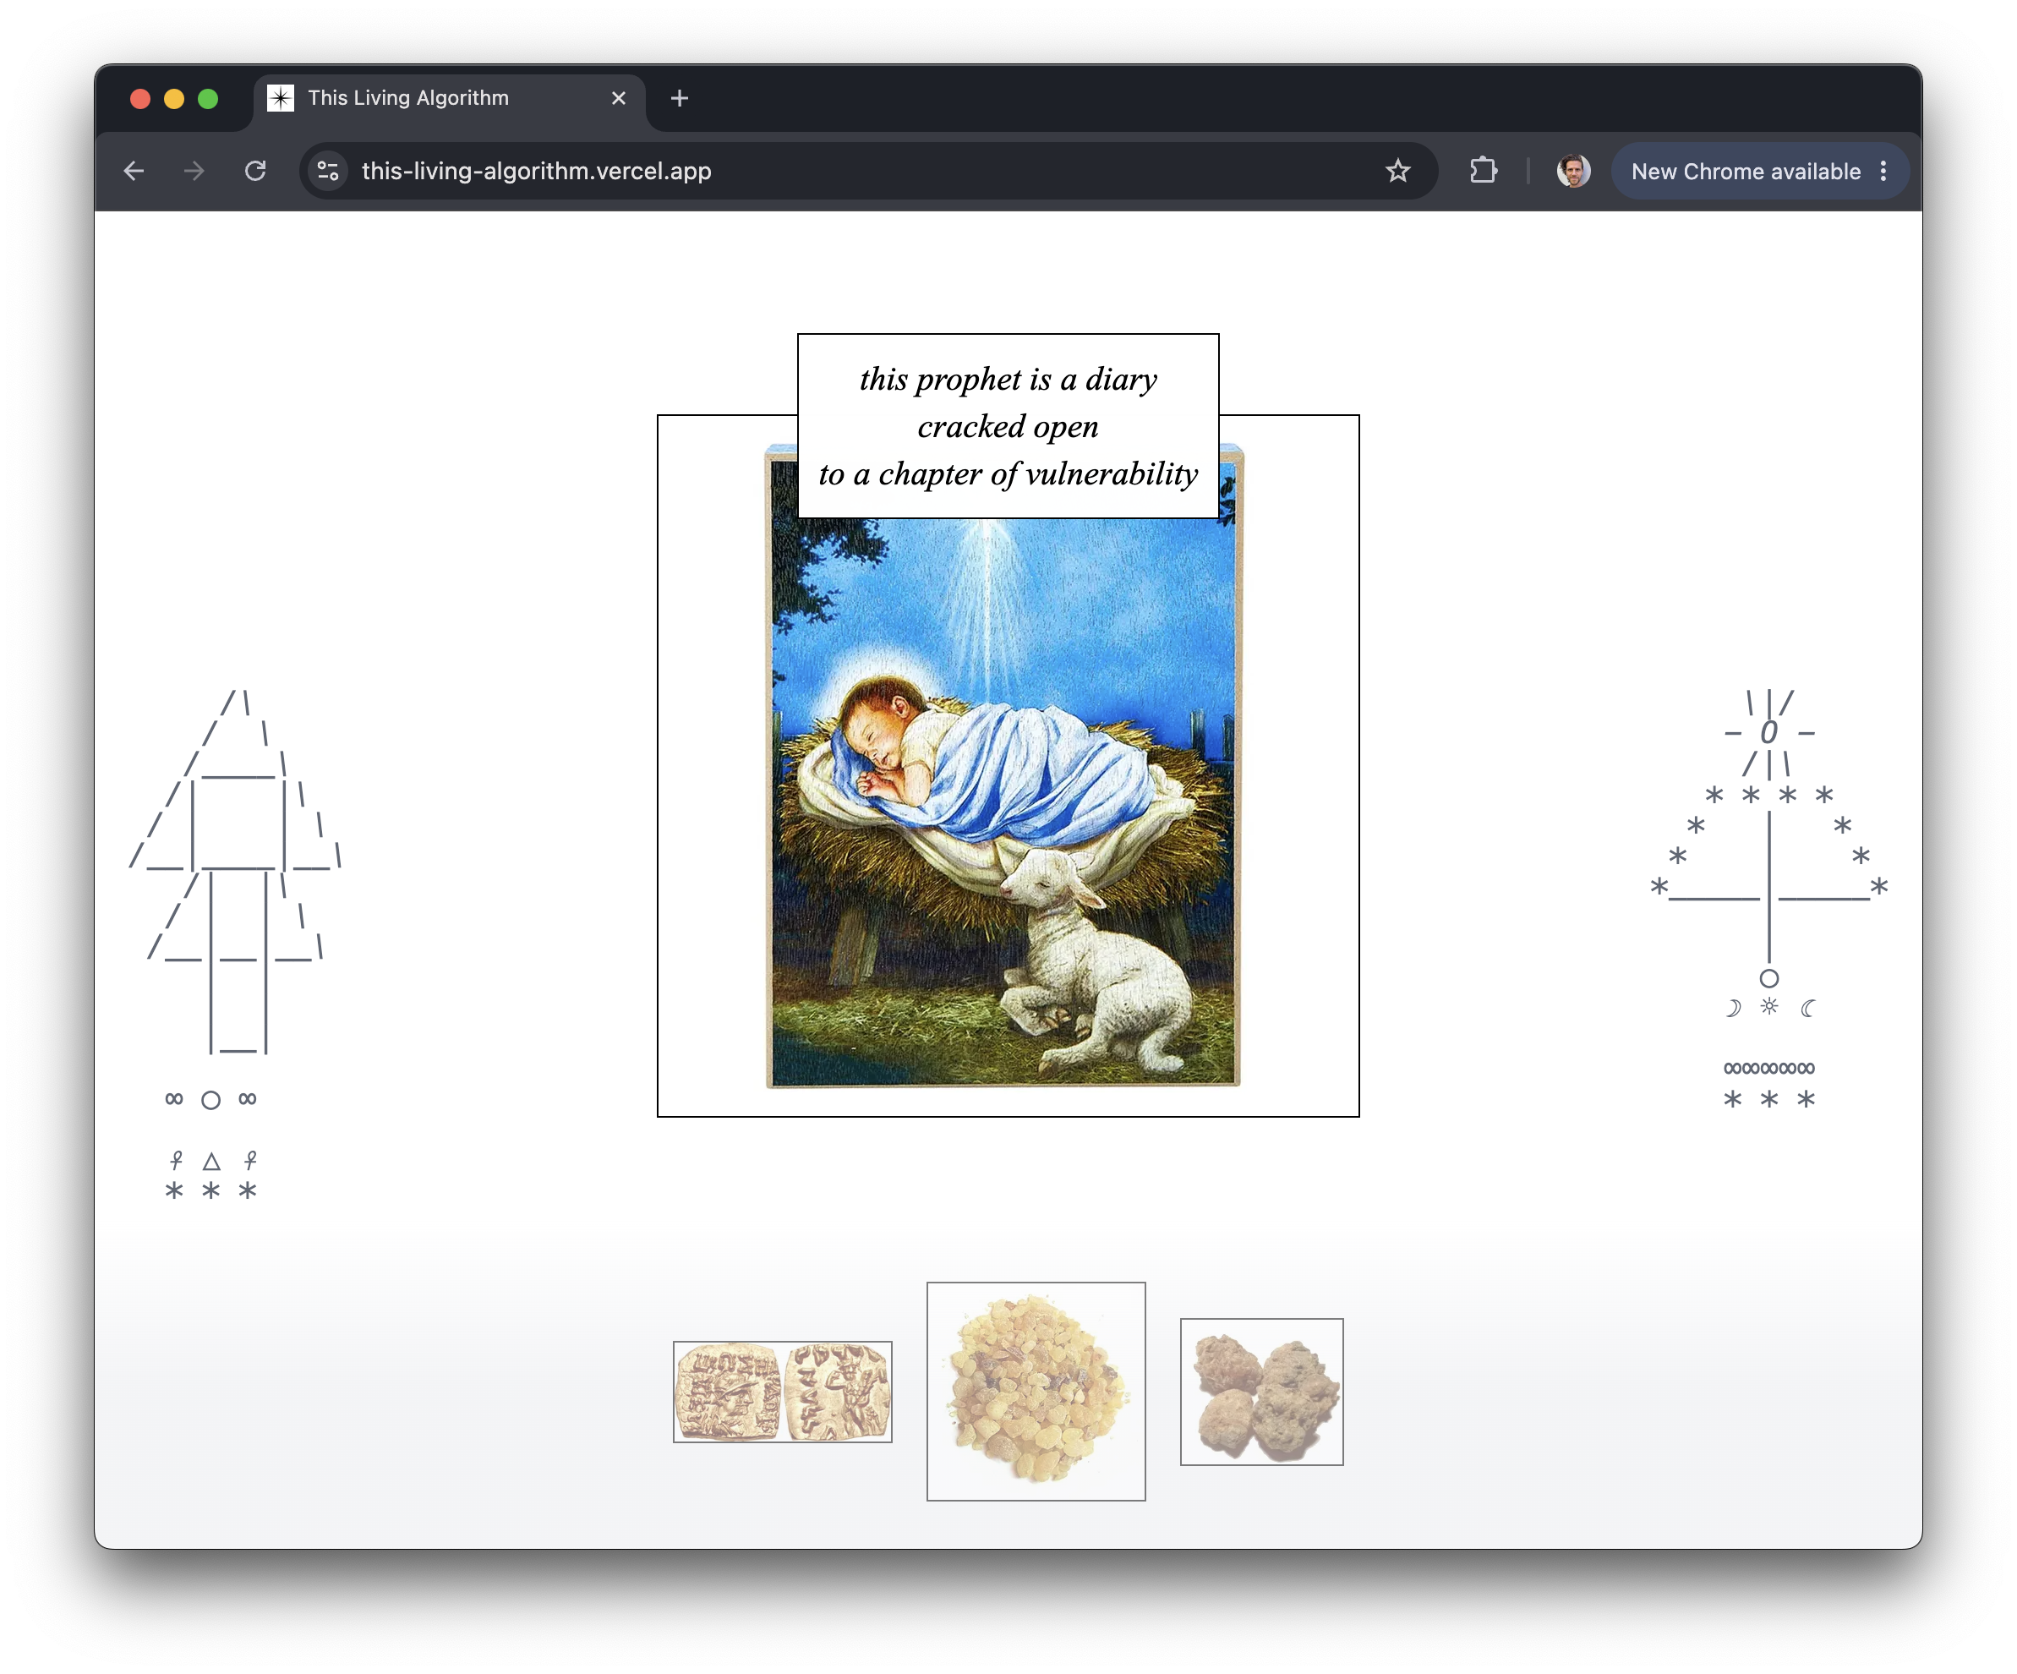This screenshot has width=2017, height=1674.
Task: Click the browser back arrow
Action: pos(134,171)
